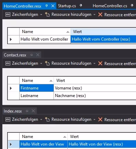Select name cell 'Hallo Welt vom Controller'
The height and width of the screenshot is (149, 136).
click(x=45, y=39)
